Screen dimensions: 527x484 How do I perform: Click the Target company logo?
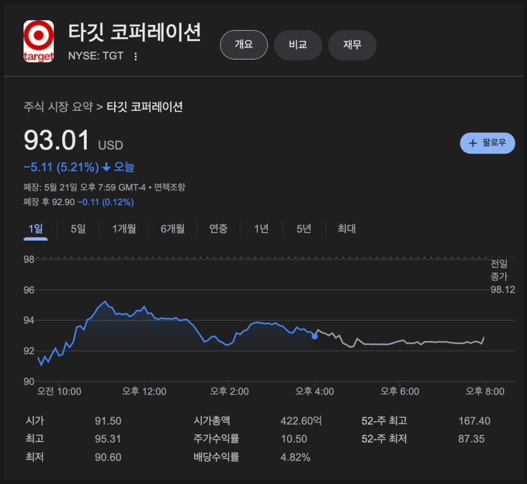[x=39, y=41]
